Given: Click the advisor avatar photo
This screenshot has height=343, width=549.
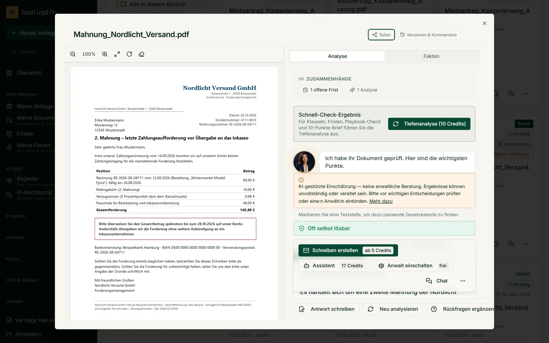Looking at the screenshot, I should [x=304, y=162].
